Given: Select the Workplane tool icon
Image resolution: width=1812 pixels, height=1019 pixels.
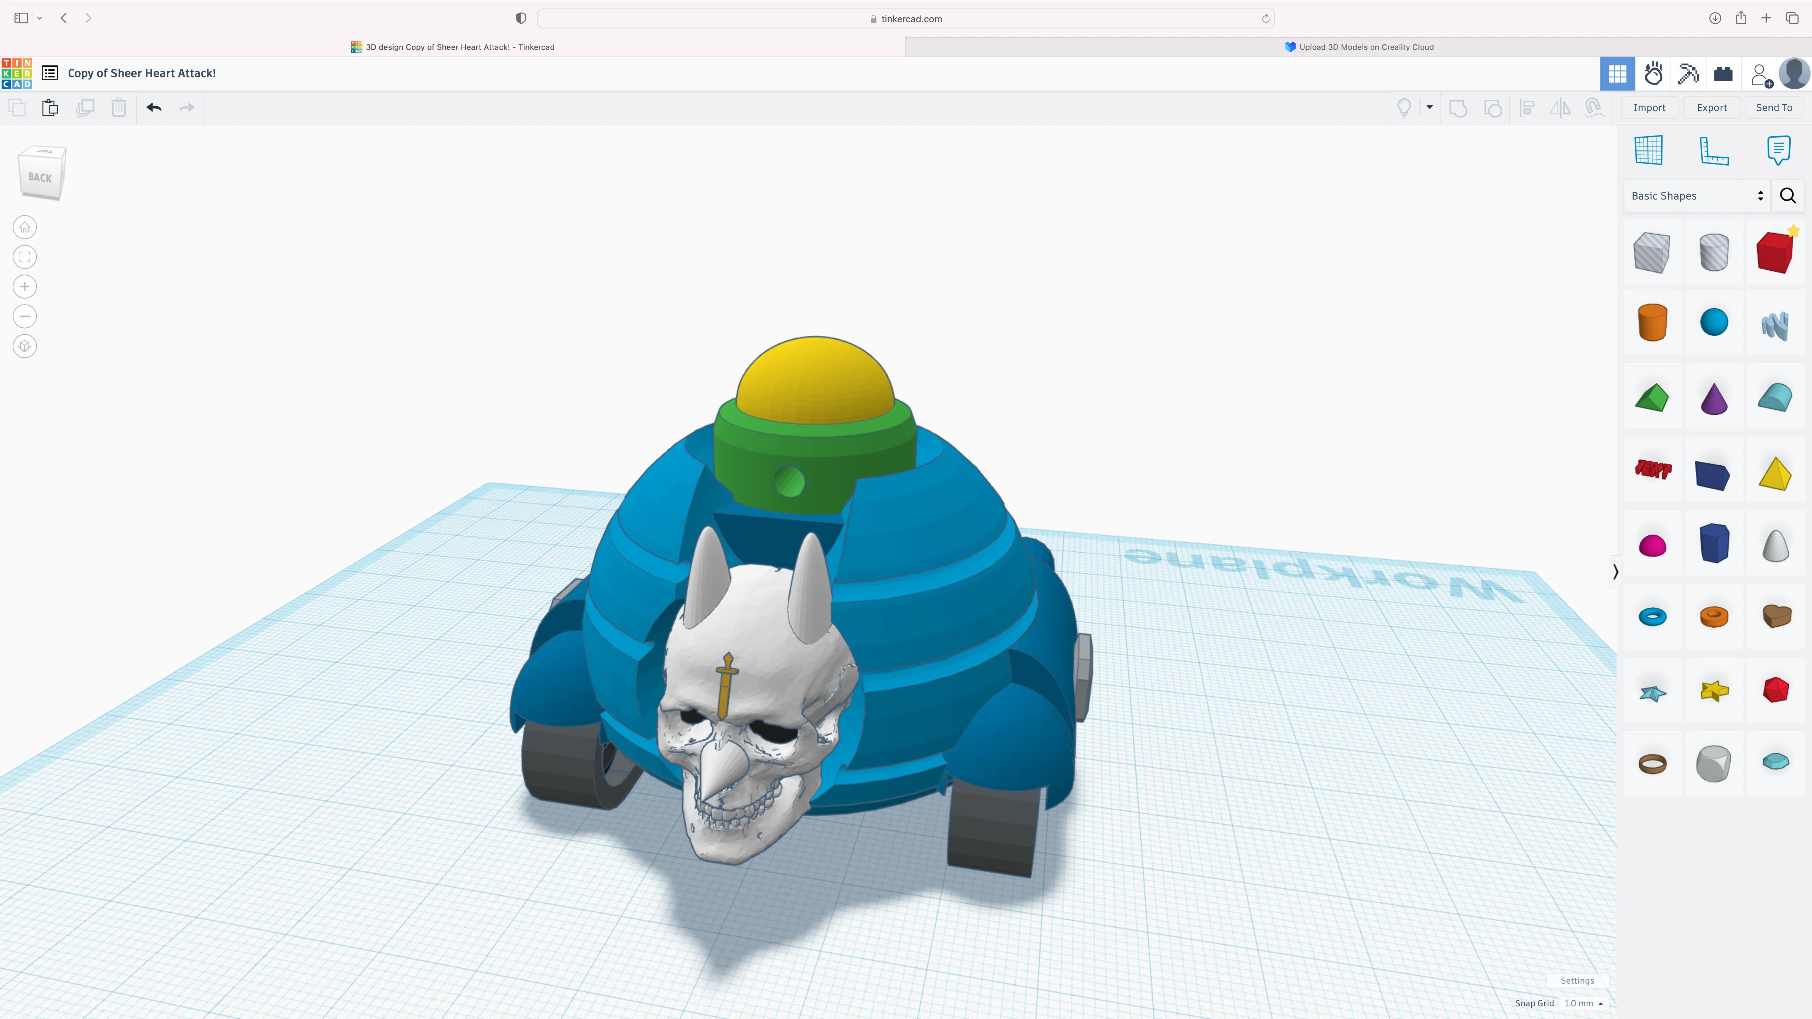Looking at the screenshot, I should point(1649,150).
